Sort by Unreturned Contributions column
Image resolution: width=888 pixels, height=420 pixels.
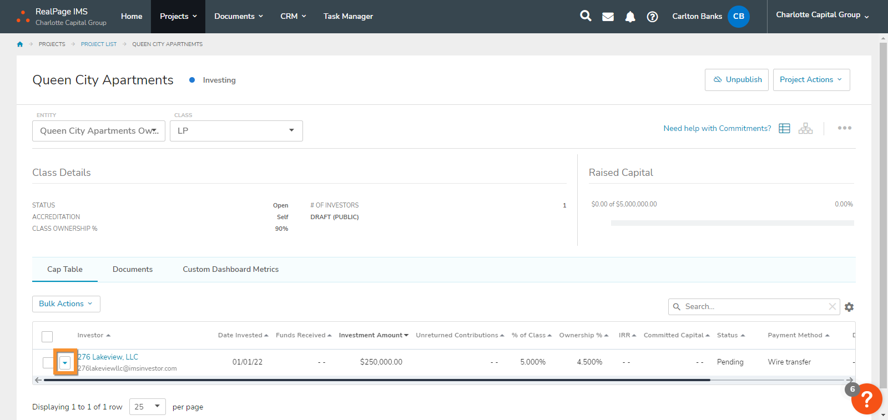(460, 336)
